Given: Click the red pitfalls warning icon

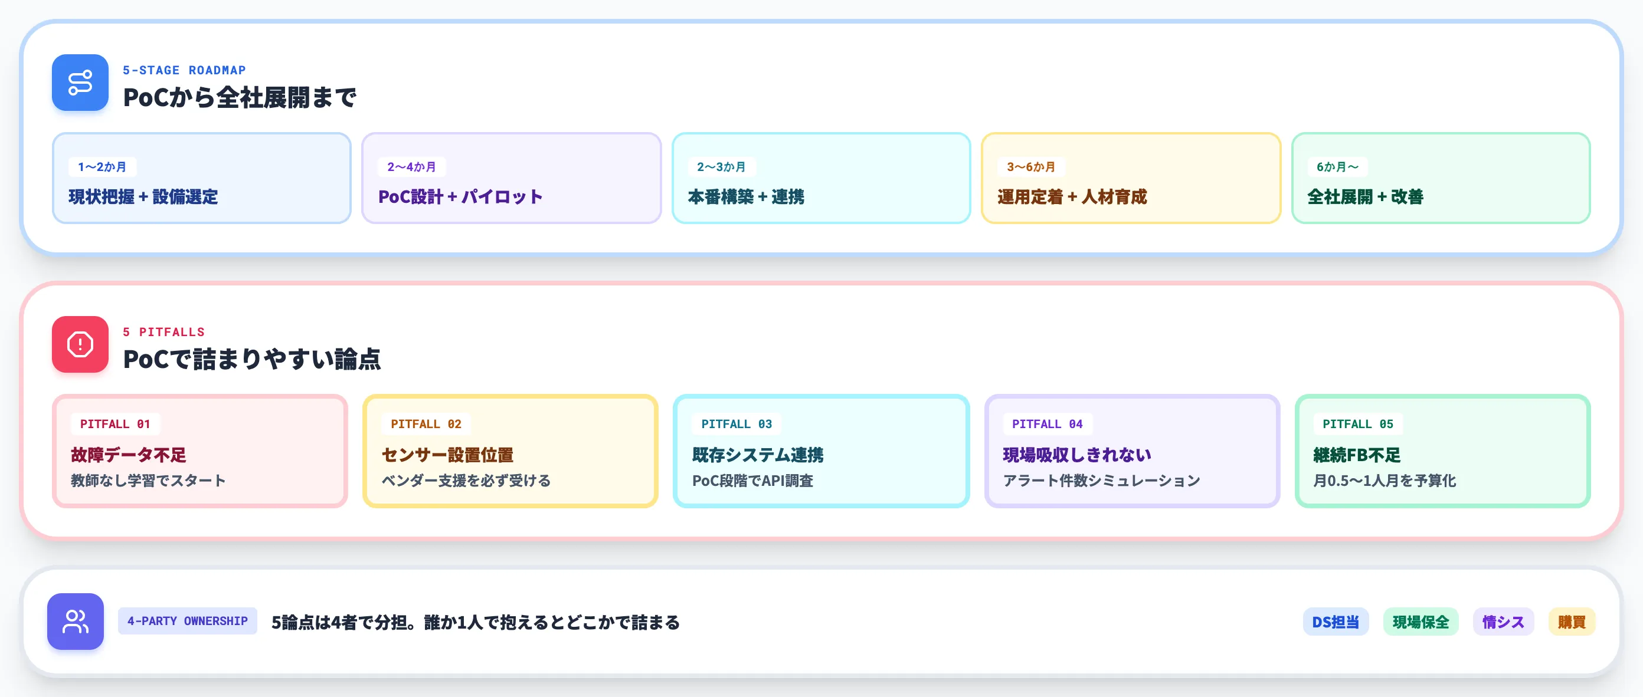Looking at the screenshot, I should click(80, 345).
